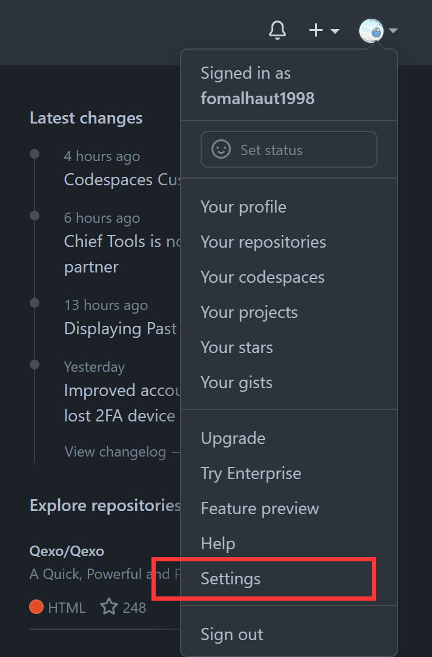Choose Upgrade in account menu
The height and width of the screenshot is (657, 432).
[x=233, y=438]
